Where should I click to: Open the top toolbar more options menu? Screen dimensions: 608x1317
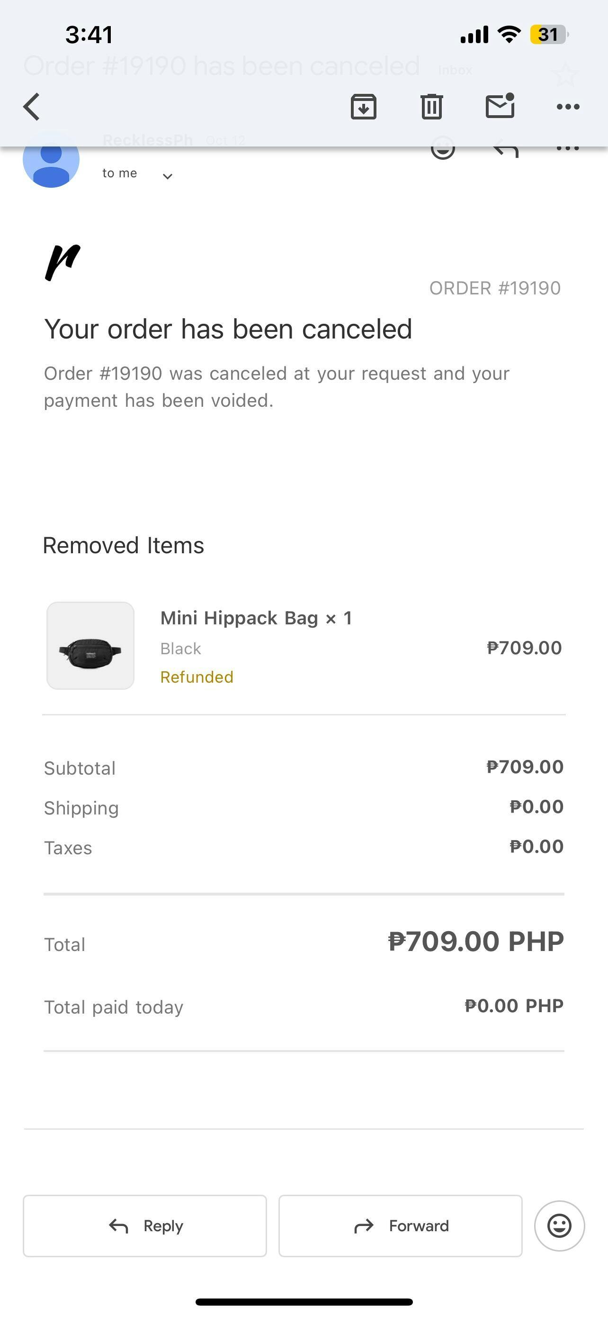click(568, 106)
